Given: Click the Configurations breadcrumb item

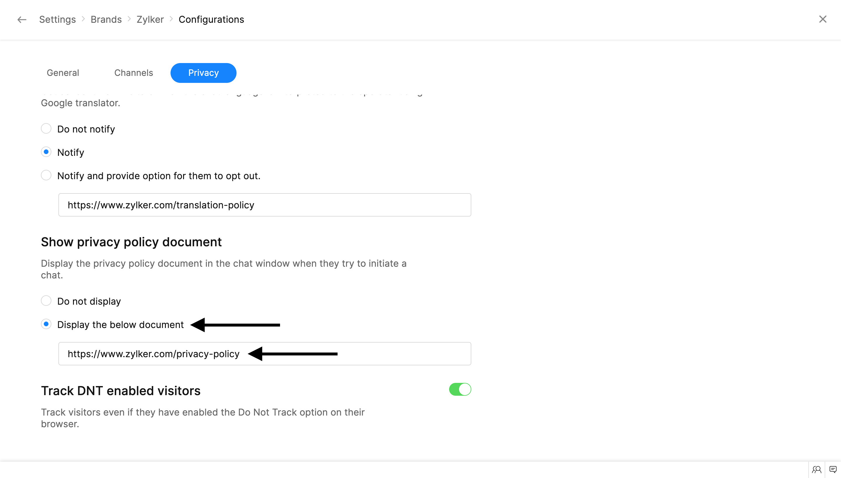Looking at the screenshot, I should [211, 20].
